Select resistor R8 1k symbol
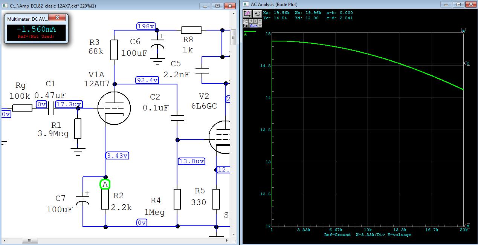Viewport: 478px width, 245px height. click(x=191, y=30)
